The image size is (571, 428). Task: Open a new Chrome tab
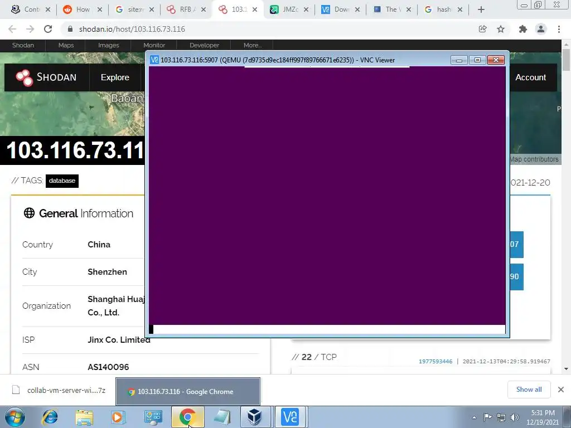pyautogui.click(x=481, y=10)
